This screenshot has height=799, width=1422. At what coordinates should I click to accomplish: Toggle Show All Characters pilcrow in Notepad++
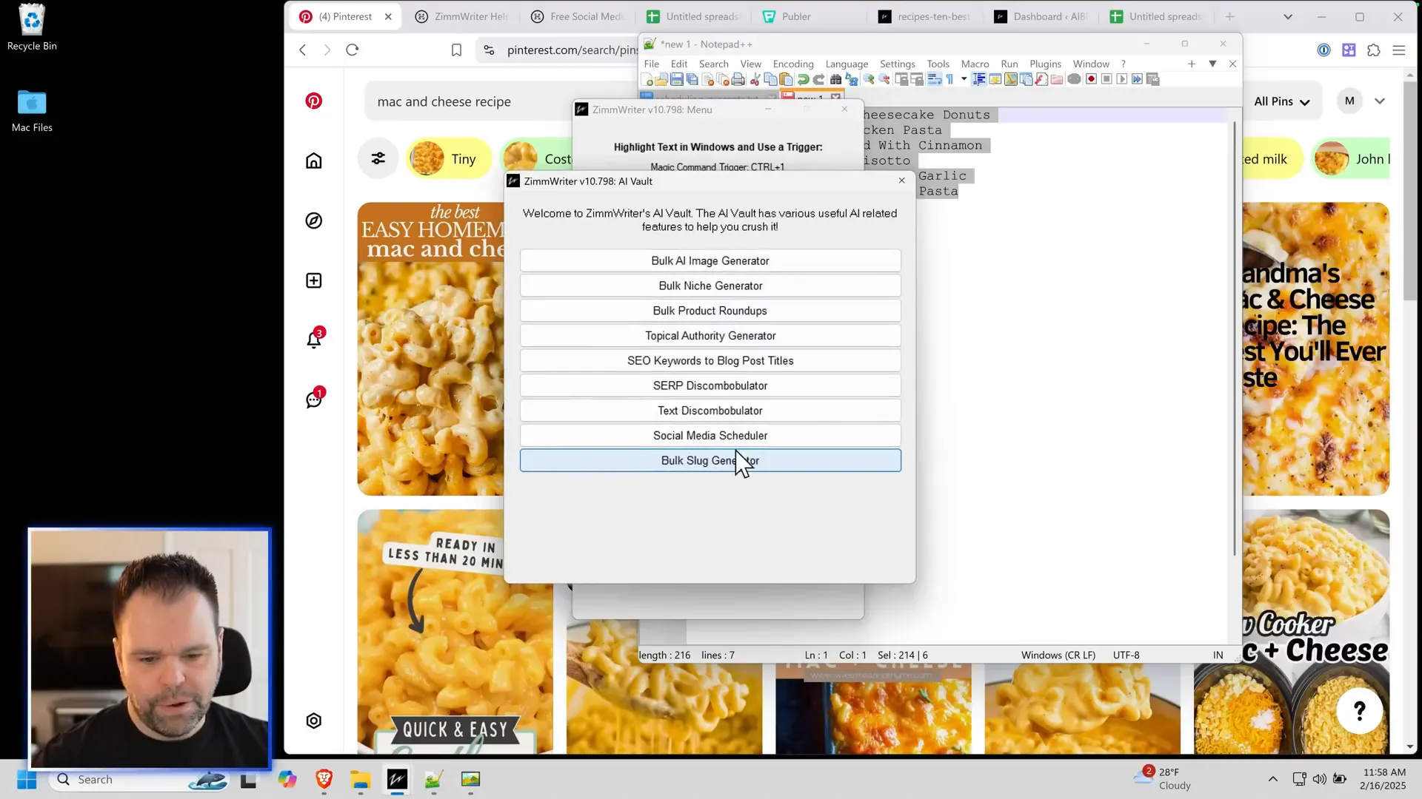pos(949,79)
